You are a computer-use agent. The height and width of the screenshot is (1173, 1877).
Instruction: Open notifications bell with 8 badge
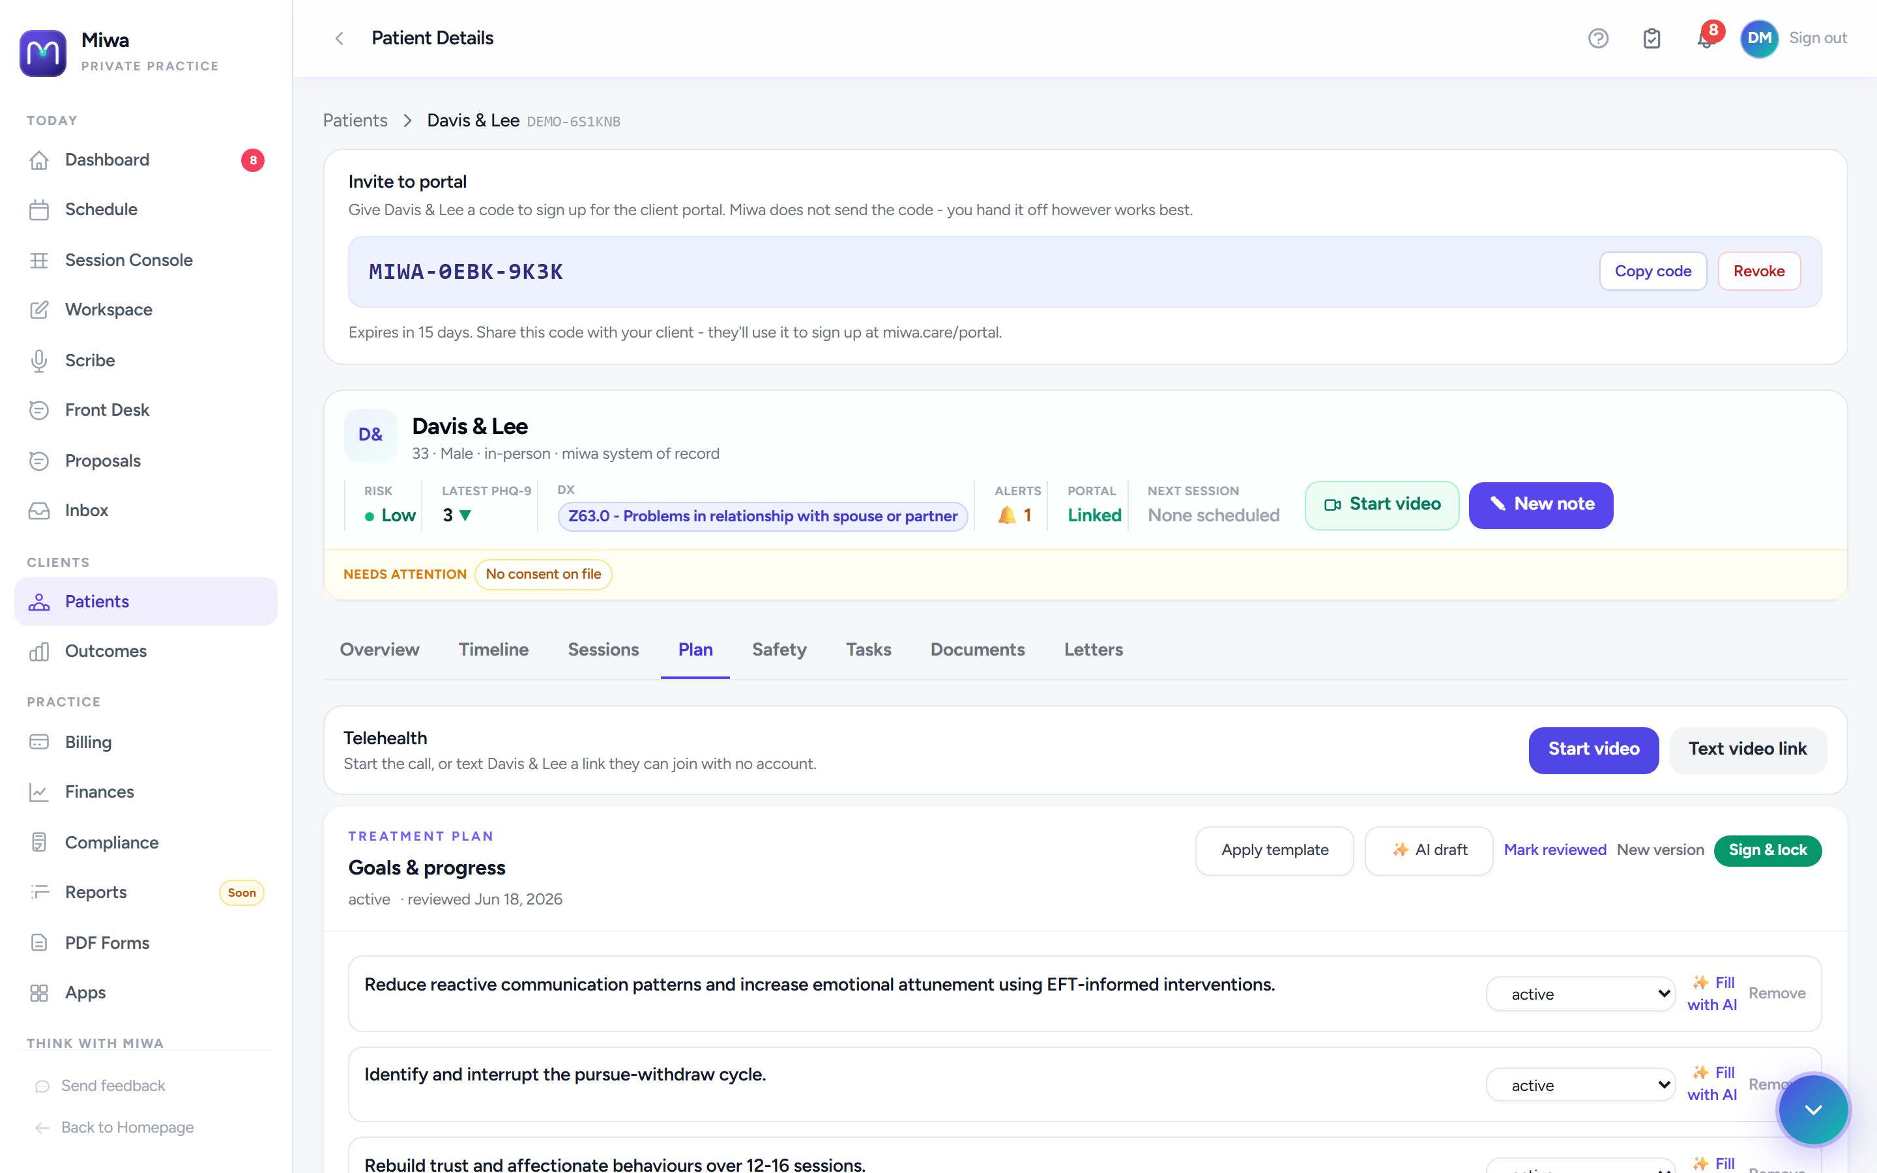coord(1706,38)
